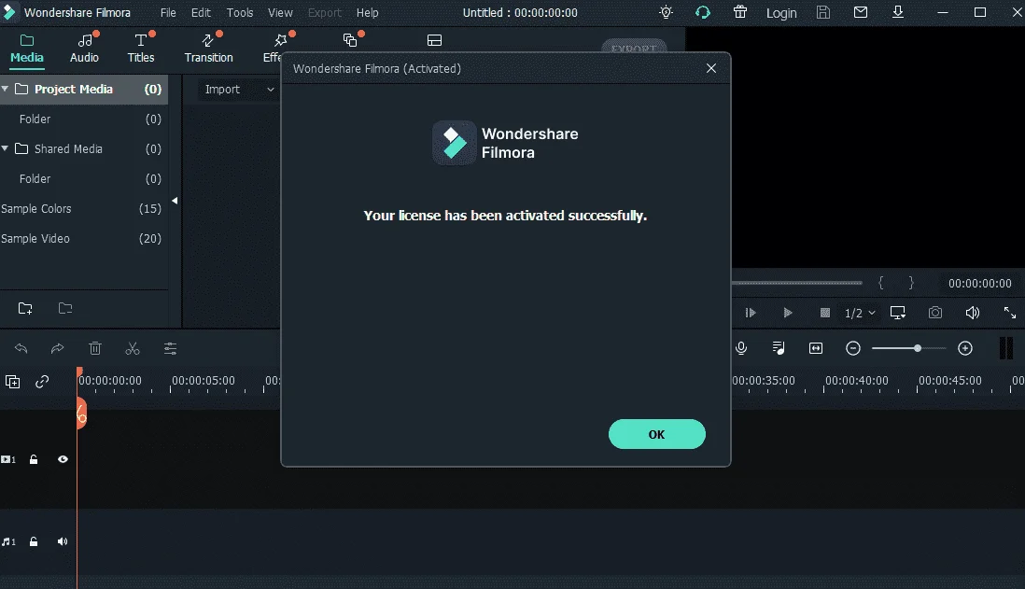Screen dimensions: 1025x589
Task: Click the delete folder icon
Action: tap(65, 308)
